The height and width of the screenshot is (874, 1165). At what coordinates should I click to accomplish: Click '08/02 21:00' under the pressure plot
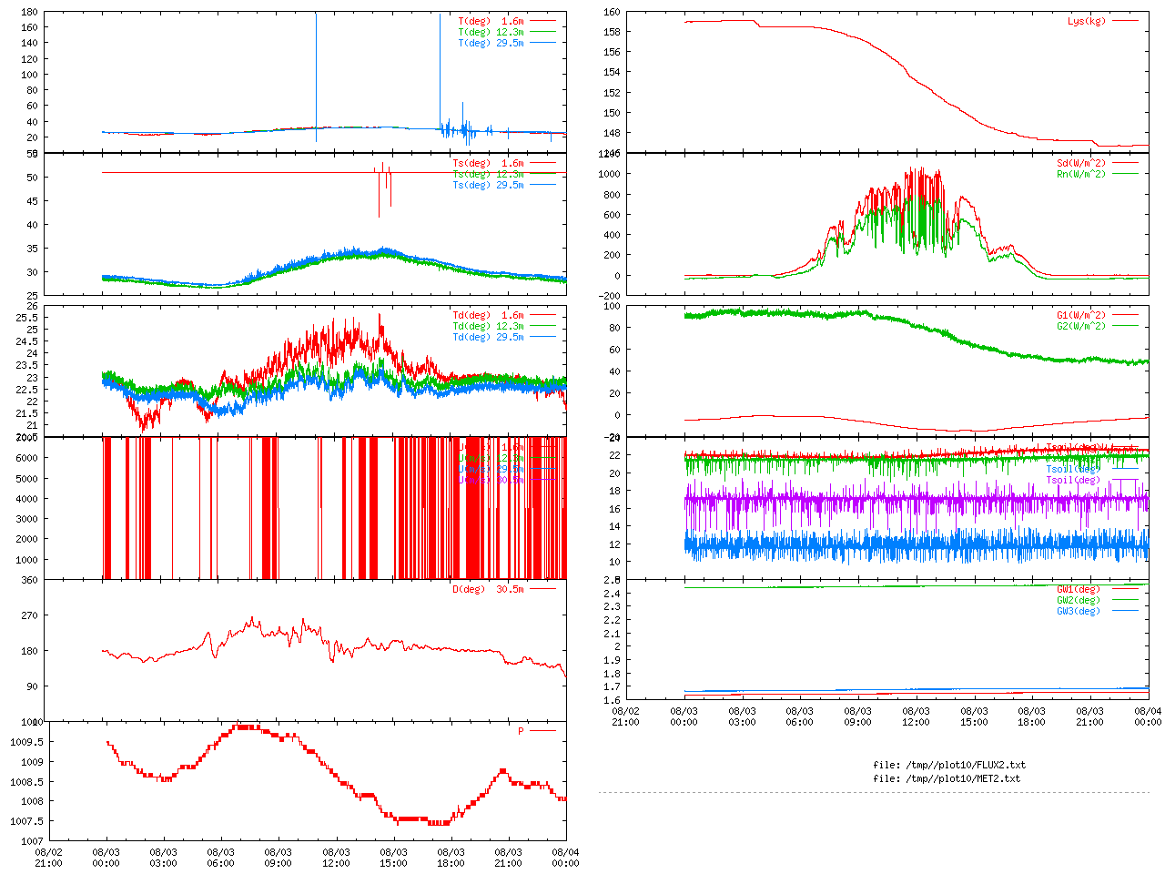point(48,859)
